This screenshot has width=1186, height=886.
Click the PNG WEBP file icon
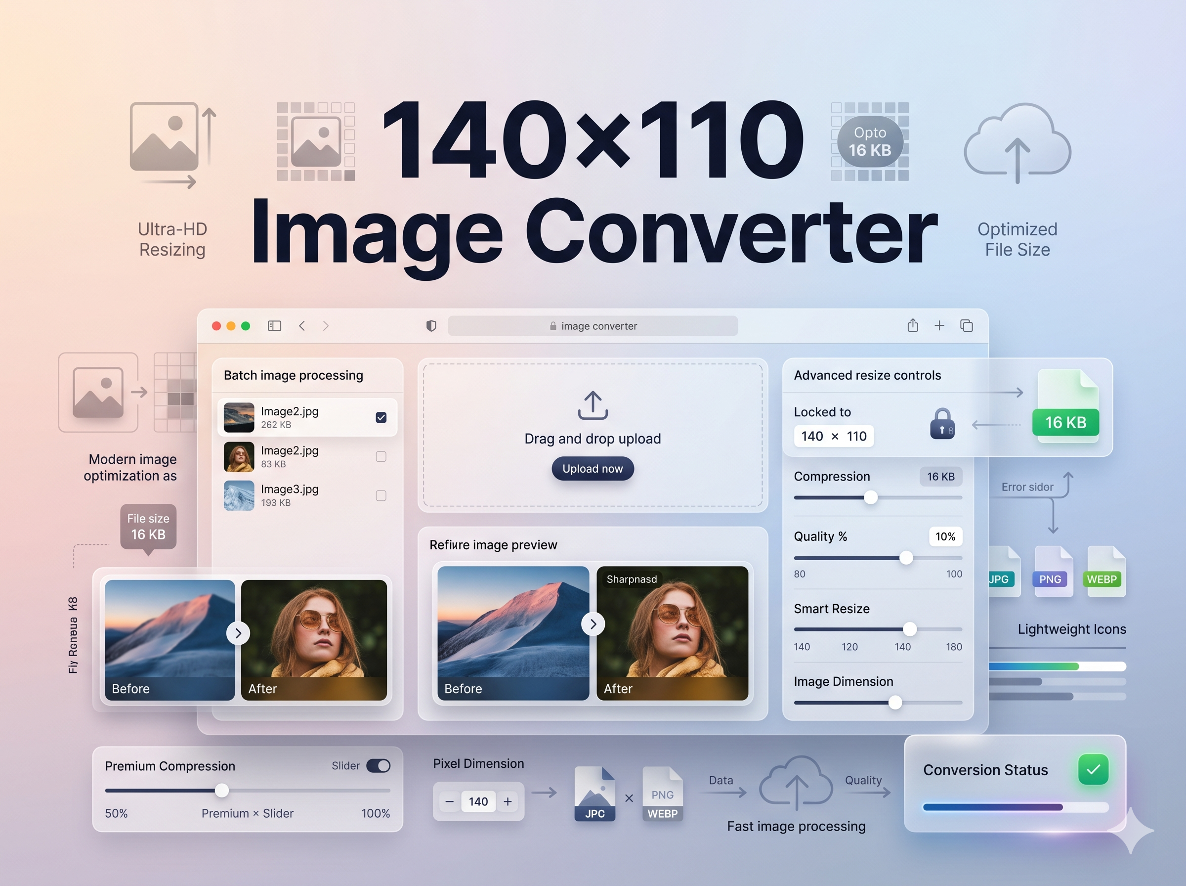(x=663, y=794)
